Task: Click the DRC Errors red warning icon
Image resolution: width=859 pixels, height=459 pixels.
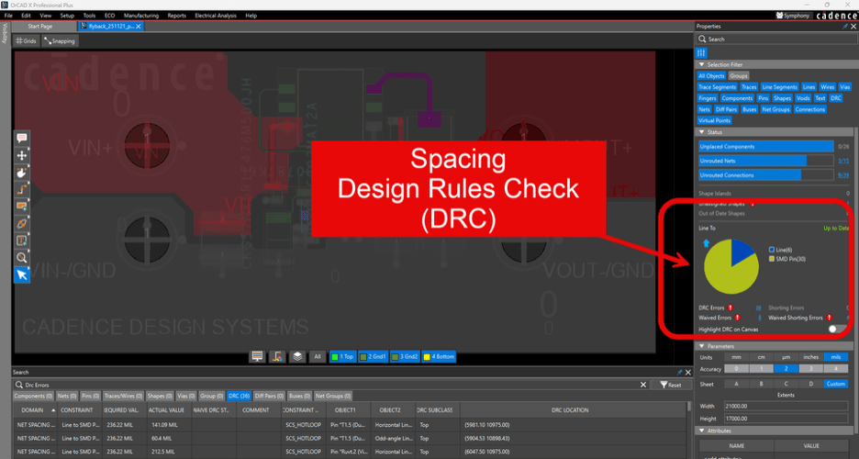Action: 731,308
